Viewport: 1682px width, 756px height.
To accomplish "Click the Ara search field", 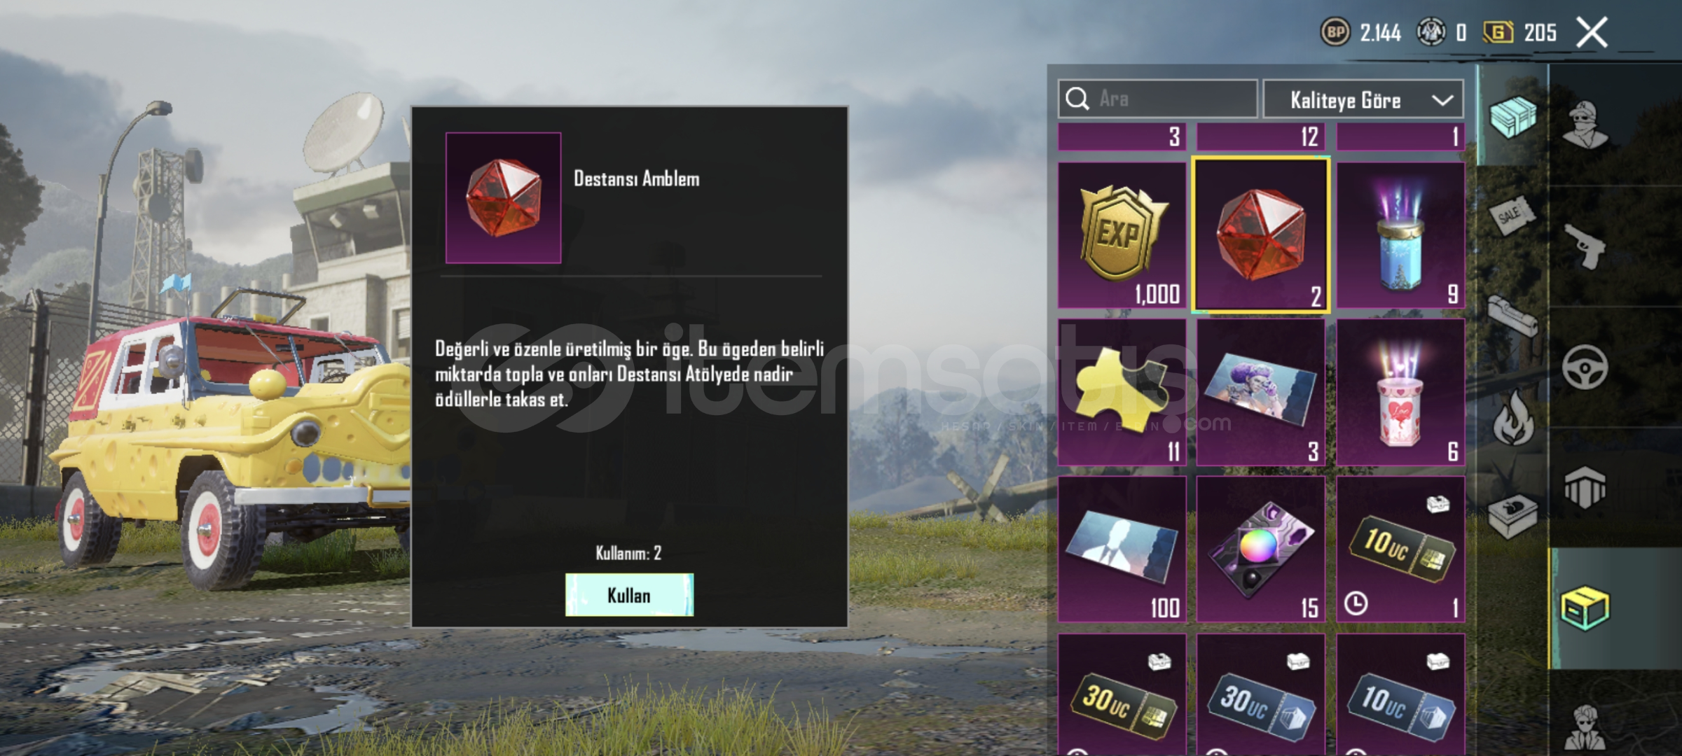I will (x=1157, y=99).
